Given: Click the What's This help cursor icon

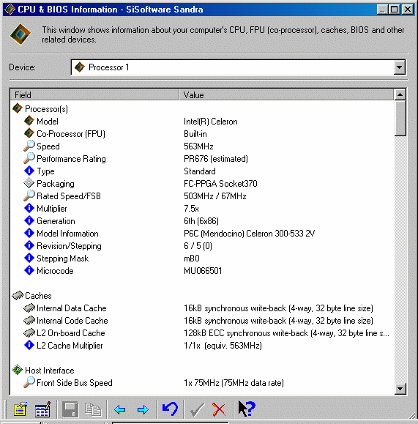Looking at the screenshot, I should (x=246, y=409).
